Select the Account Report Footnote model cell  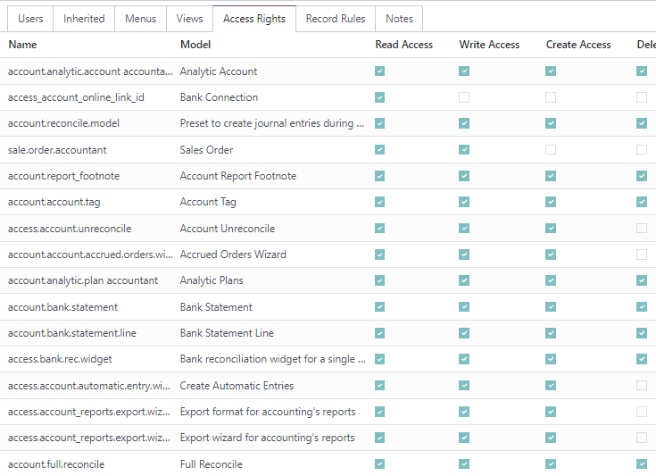[x=238, y=176]
